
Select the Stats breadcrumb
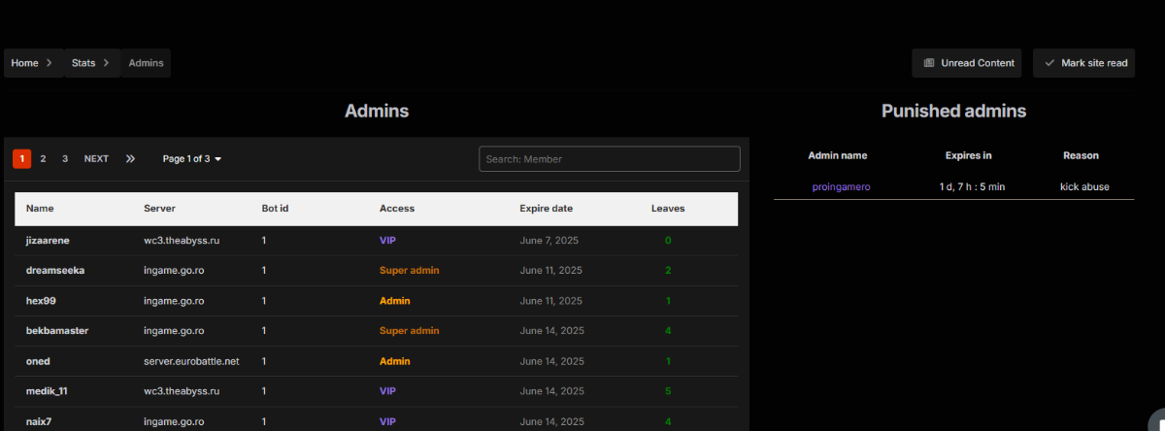point(83,63)
